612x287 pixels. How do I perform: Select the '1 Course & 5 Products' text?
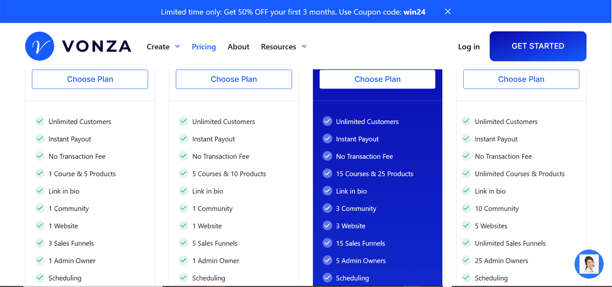(x=82, y=174)
